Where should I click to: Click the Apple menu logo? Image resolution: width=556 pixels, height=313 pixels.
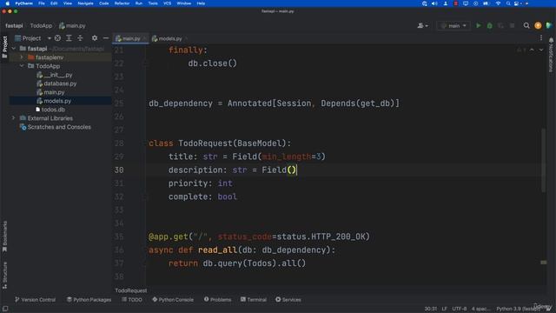(7, 3)
